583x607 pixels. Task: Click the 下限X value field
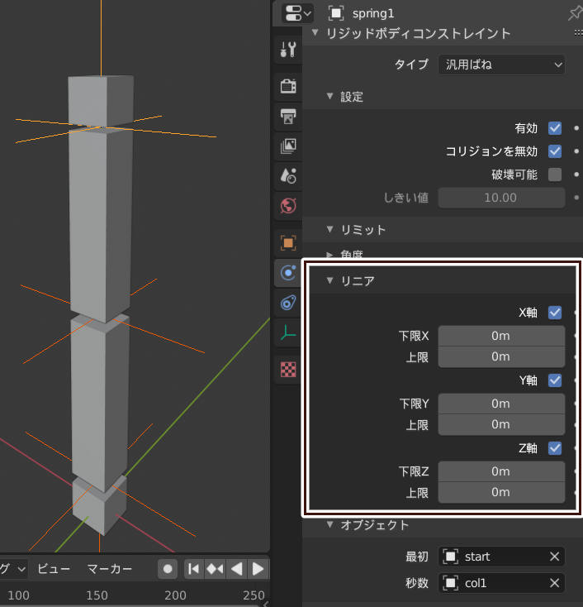(501, 336)
